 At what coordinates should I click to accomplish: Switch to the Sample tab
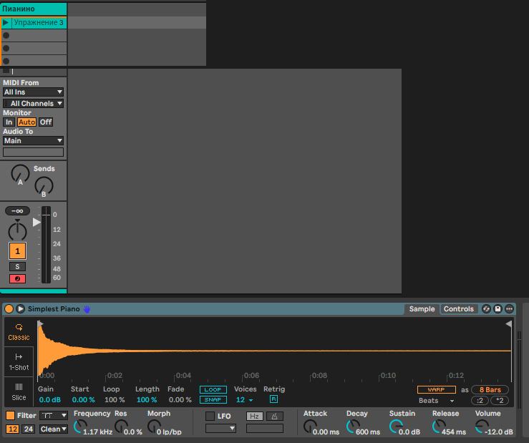(422, 308)
